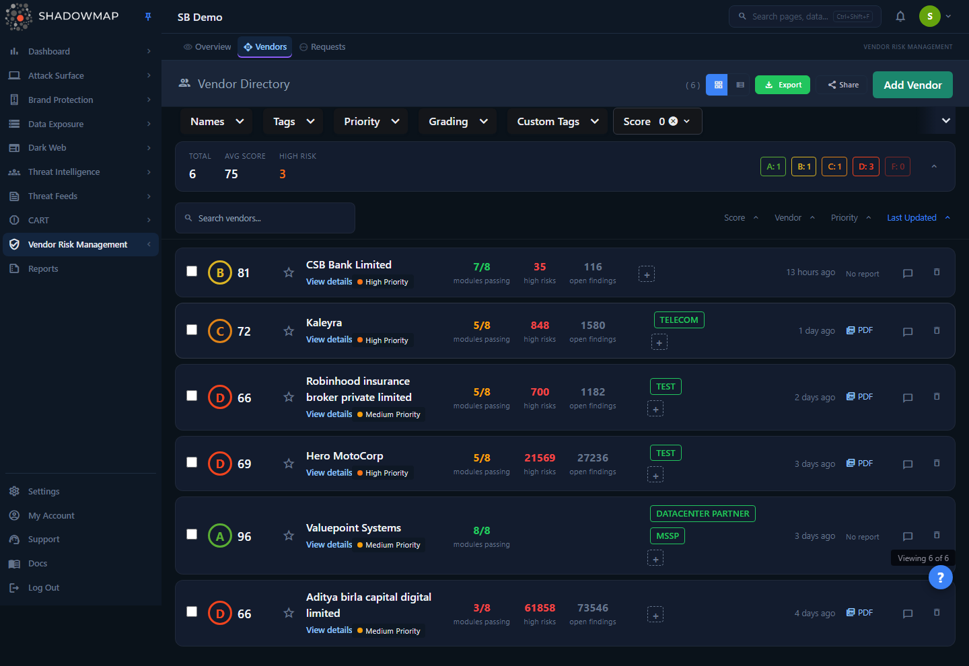Sort vendors by Last Updated
This screenshot has height=666, width=969.
click(919, 218)
